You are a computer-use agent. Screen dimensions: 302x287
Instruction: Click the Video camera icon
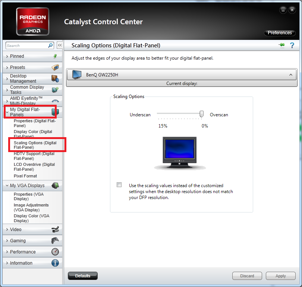[55, 230]
